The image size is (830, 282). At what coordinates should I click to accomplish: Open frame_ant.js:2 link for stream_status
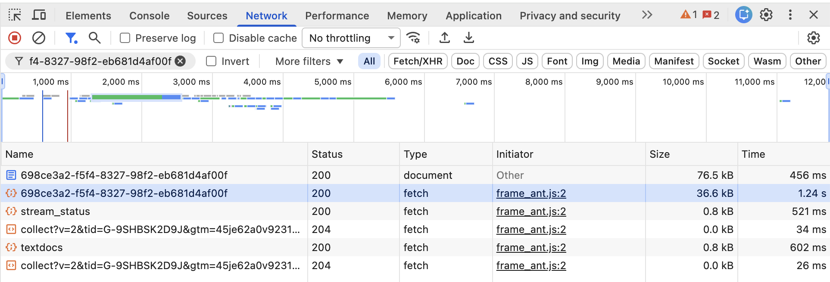click(531, 211)
